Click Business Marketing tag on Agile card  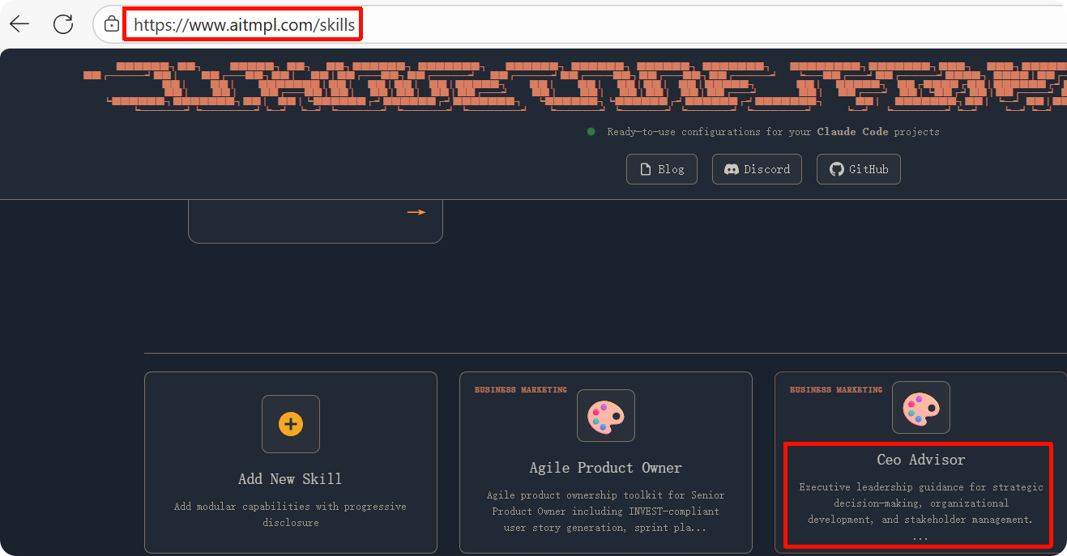(521, 390)
